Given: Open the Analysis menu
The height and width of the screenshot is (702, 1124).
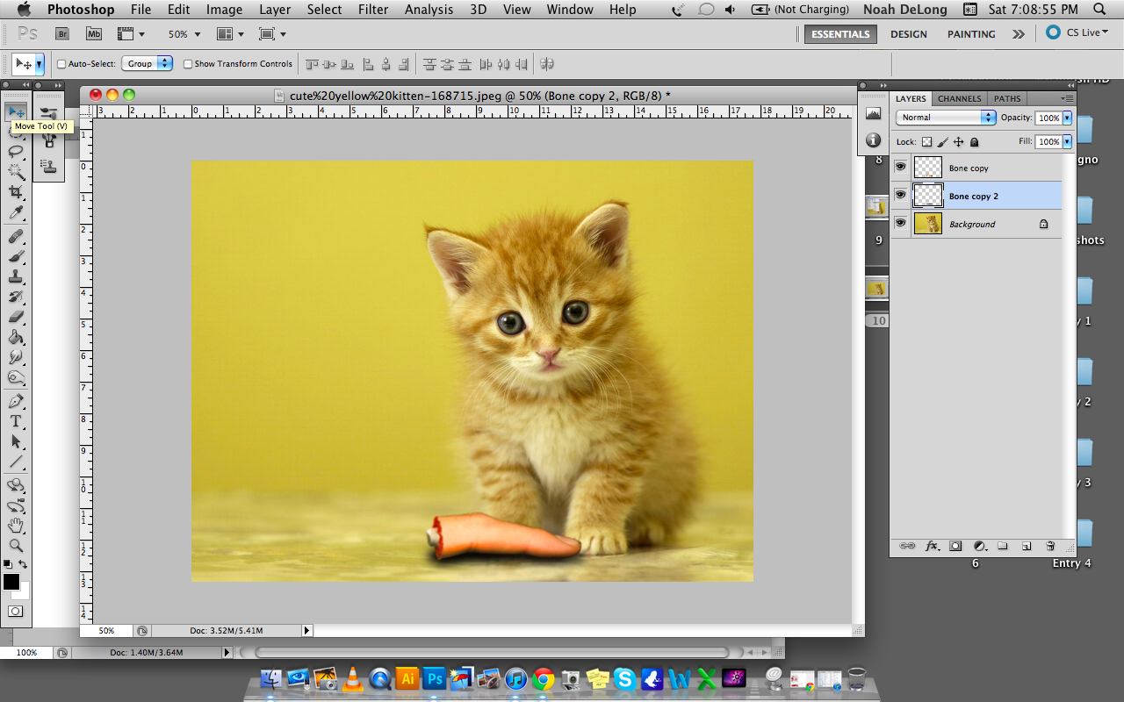Looking at the screenshot, I should 429,10.
